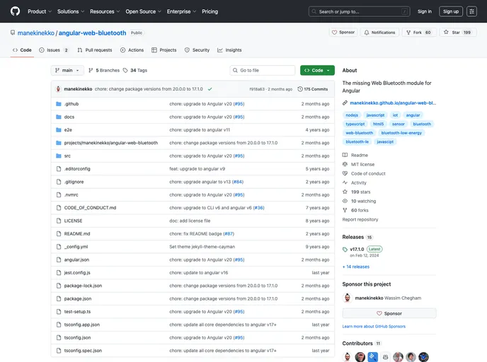Open jest.config.js file
487x362 pixels.
77,273
